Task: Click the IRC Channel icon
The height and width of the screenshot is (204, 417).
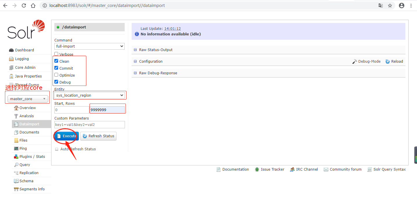Action: tap(292, 169)
